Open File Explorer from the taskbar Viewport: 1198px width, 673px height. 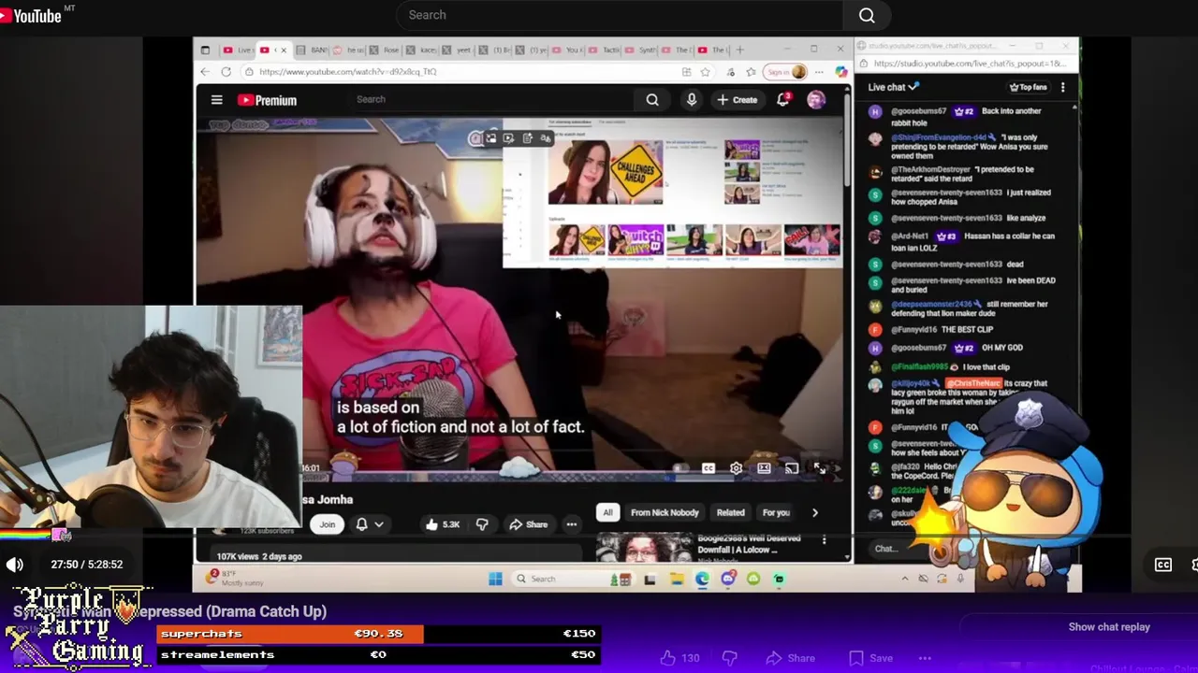[x=676, y=580]
